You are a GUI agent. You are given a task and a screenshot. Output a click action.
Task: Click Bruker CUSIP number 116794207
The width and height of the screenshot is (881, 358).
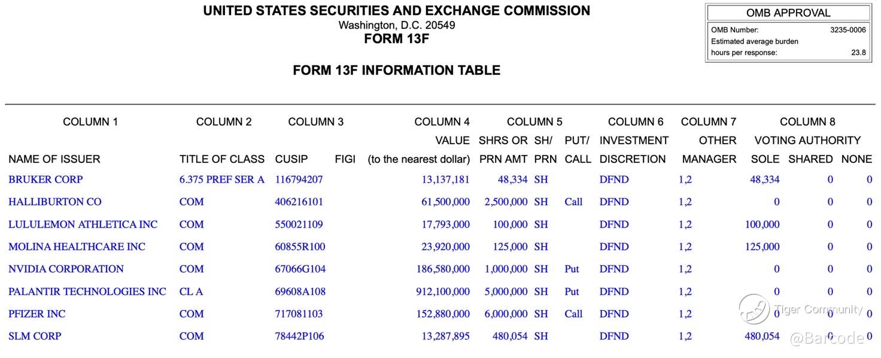pos(299,180)
